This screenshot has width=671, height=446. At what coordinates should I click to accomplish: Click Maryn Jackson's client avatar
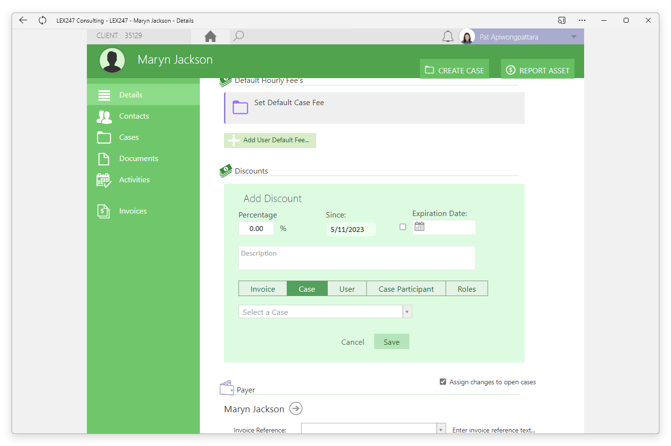tap(112, 61)
